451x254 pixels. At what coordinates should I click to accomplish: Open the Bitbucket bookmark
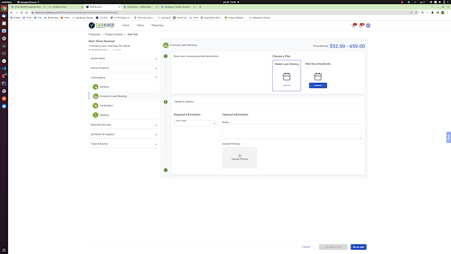[x=51, y=17]
